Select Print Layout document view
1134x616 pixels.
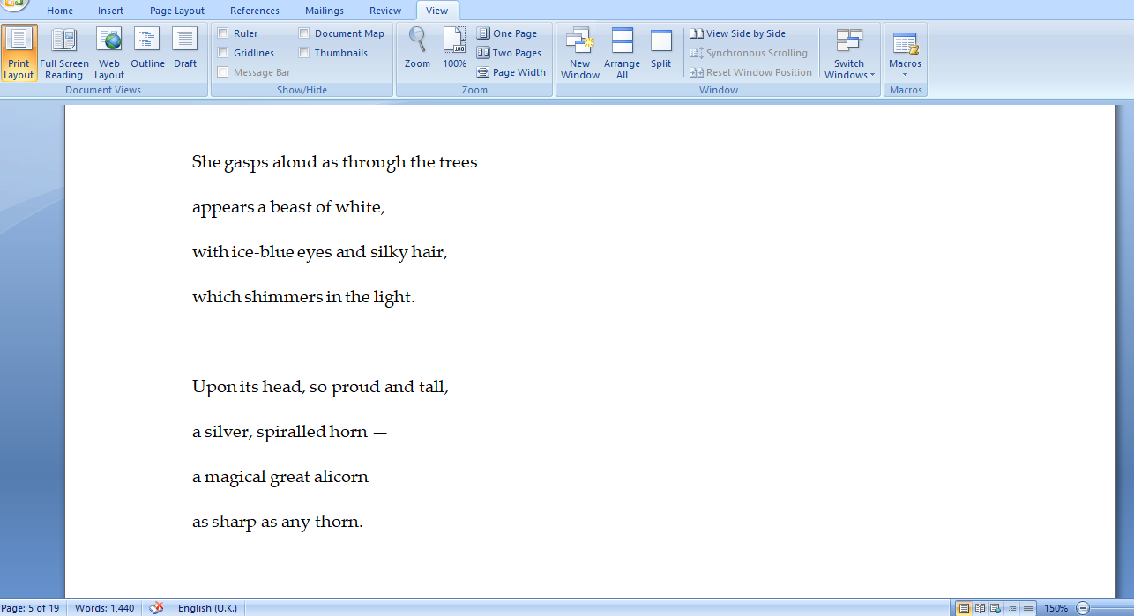(x=19, y=53)
